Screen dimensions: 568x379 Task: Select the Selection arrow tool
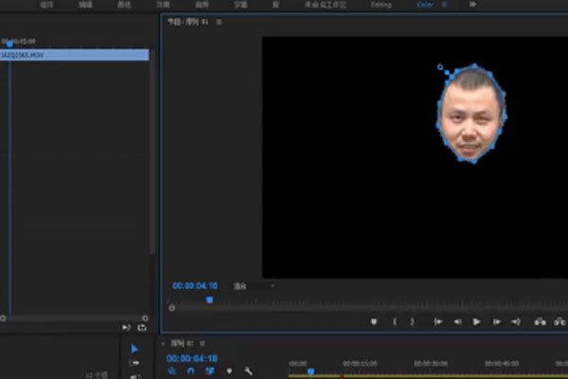[x=134, y=349]
